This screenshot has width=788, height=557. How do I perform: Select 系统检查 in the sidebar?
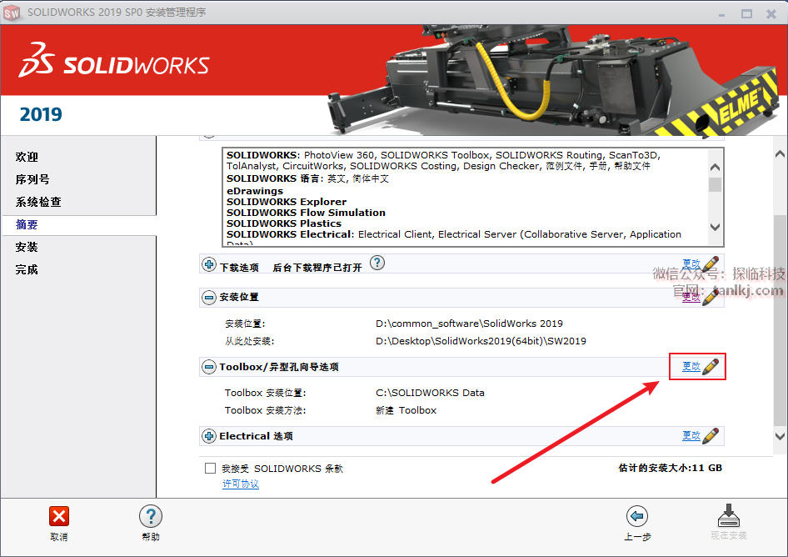(x=38, y=203)
